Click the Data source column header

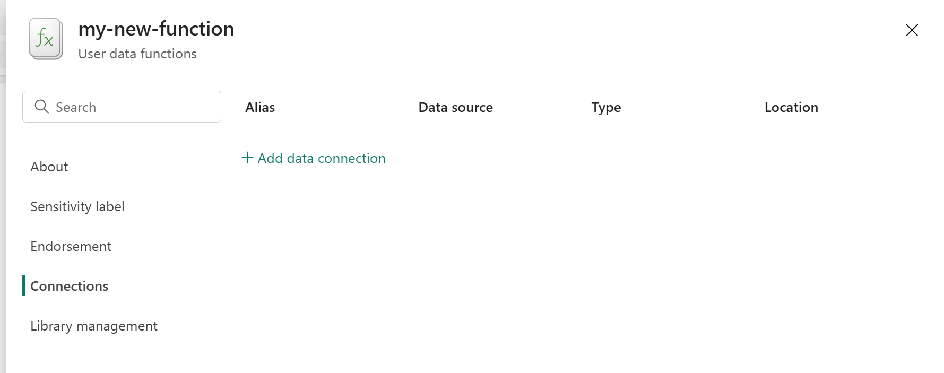455,107
